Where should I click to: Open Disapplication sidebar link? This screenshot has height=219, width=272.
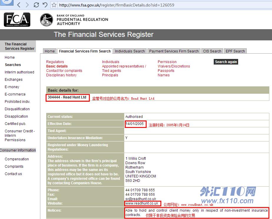[16, 116]
